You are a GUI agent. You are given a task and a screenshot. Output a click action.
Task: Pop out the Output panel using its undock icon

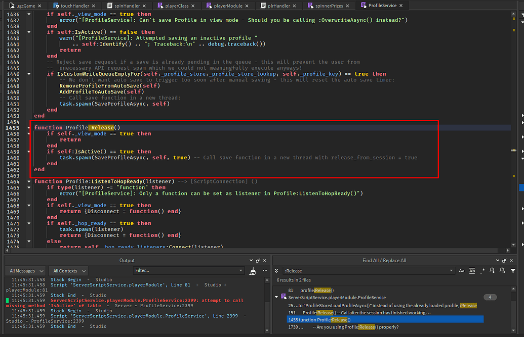tap(258, 261)
